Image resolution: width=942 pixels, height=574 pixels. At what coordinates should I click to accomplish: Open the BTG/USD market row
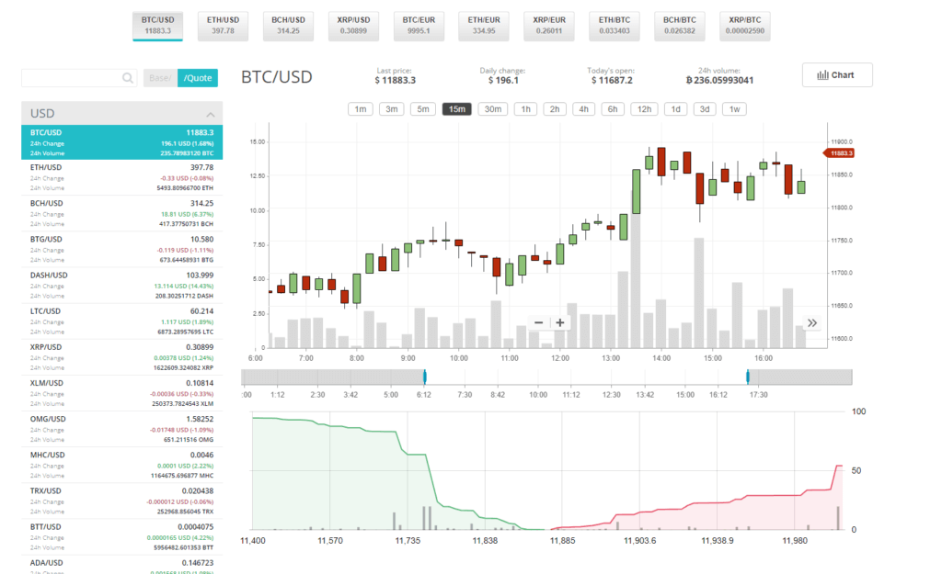coord(122,250)
